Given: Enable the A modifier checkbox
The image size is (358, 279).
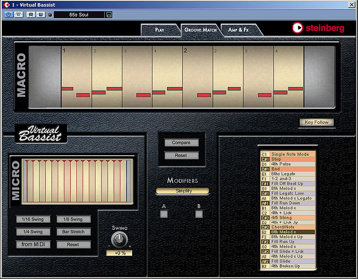Looking at the screenshot, I should [x=164, y=214].
